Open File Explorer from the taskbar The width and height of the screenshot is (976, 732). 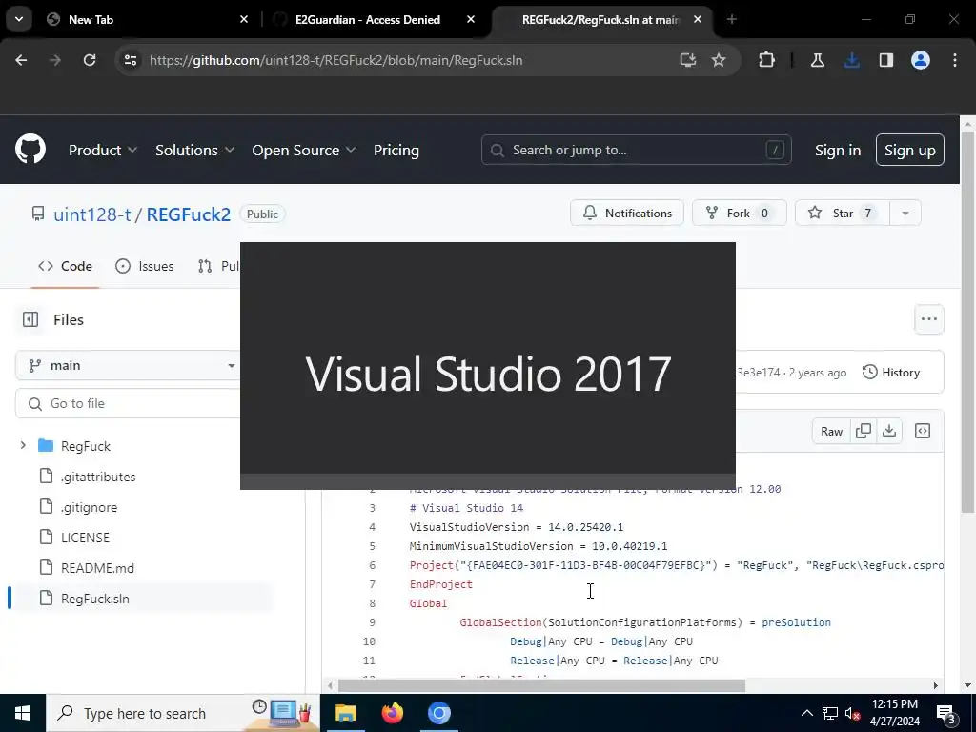coord(345,713)
